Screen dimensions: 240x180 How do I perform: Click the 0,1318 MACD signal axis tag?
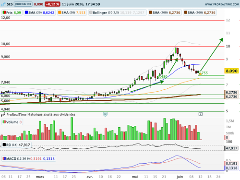tap(231, 168)
